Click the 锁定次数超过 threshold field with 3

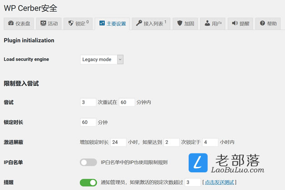click(x=193, y=182)
